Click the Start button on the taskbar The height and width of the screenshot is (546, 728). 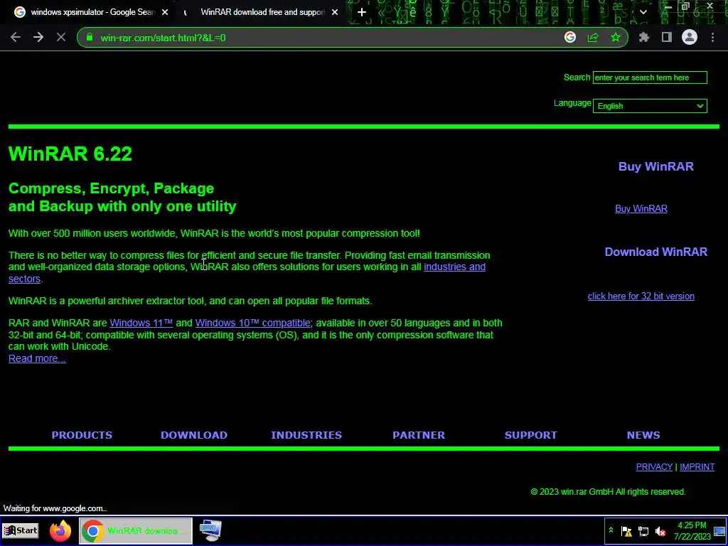tap(21, 530)
